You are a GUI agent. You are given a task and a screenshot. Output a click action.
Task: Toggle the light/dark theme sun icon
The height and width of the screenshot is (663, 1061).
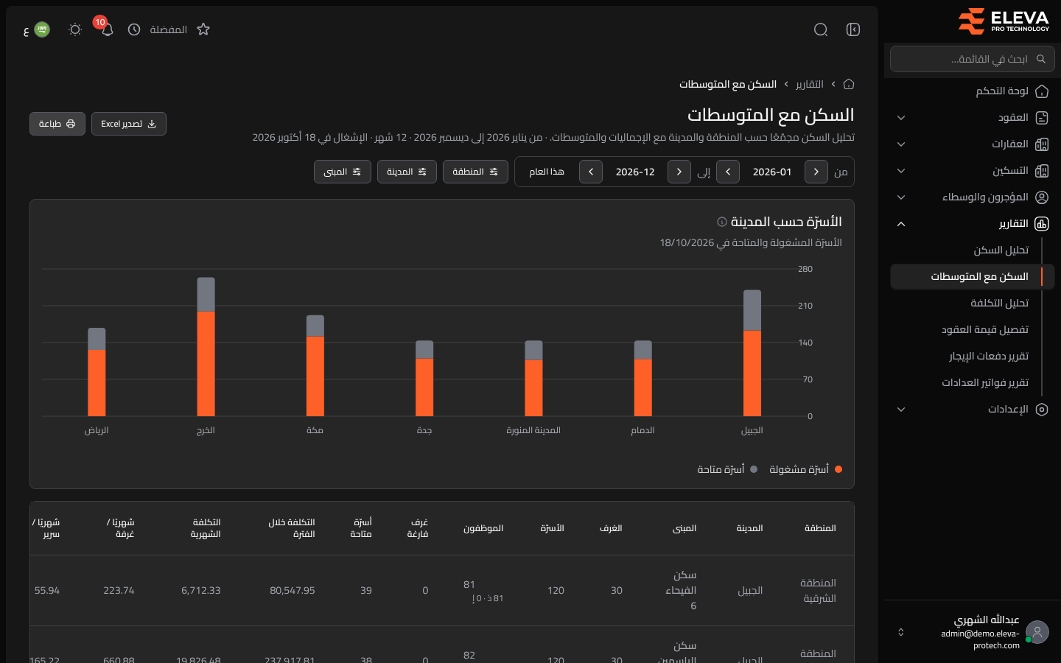tap(74, 29)
